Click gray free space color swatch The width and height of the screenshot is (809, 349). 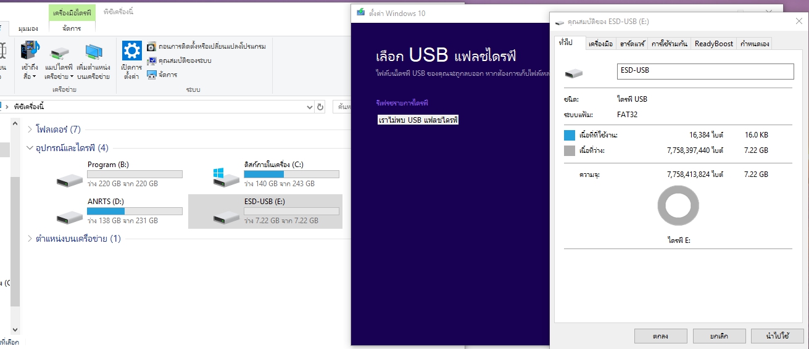pos(570,150)
